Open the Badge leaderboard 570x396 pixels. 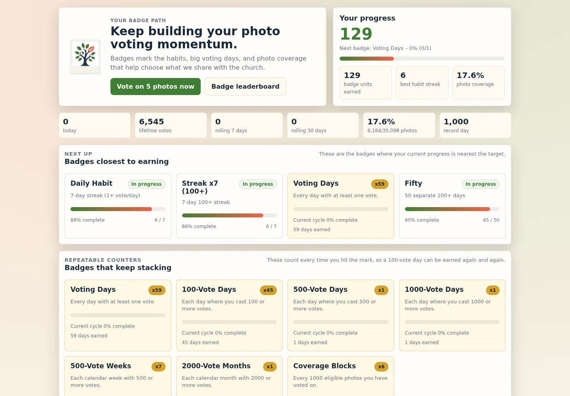[245, 86]
